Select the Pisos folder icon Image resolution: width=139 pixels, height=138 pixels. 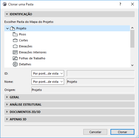pos(15,34)
